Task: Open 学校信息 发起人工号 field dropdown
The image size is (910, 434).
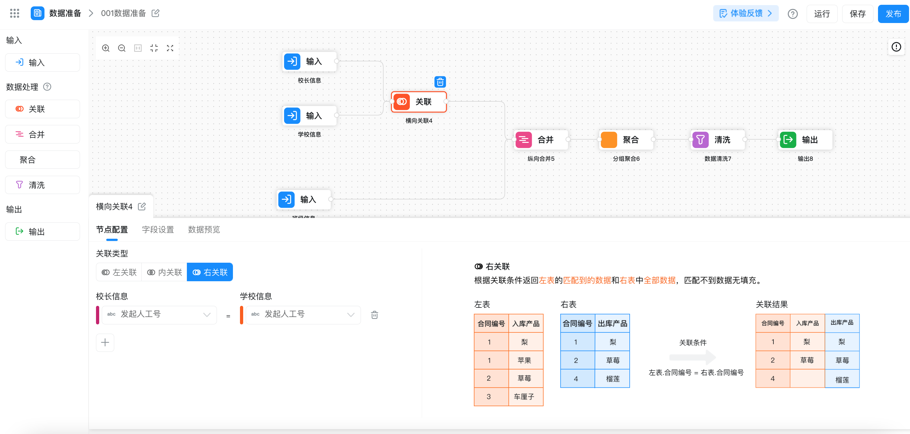Action: pyautogui.click(x=303, y=315)
